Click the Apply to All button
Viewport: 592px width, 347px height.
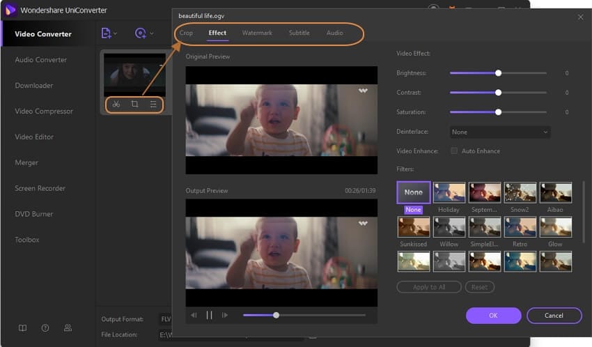pyautogui.click(x=429, y=287)
